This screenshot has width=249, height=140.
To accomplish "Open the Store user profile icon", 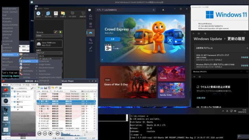I will pos(163,10).
